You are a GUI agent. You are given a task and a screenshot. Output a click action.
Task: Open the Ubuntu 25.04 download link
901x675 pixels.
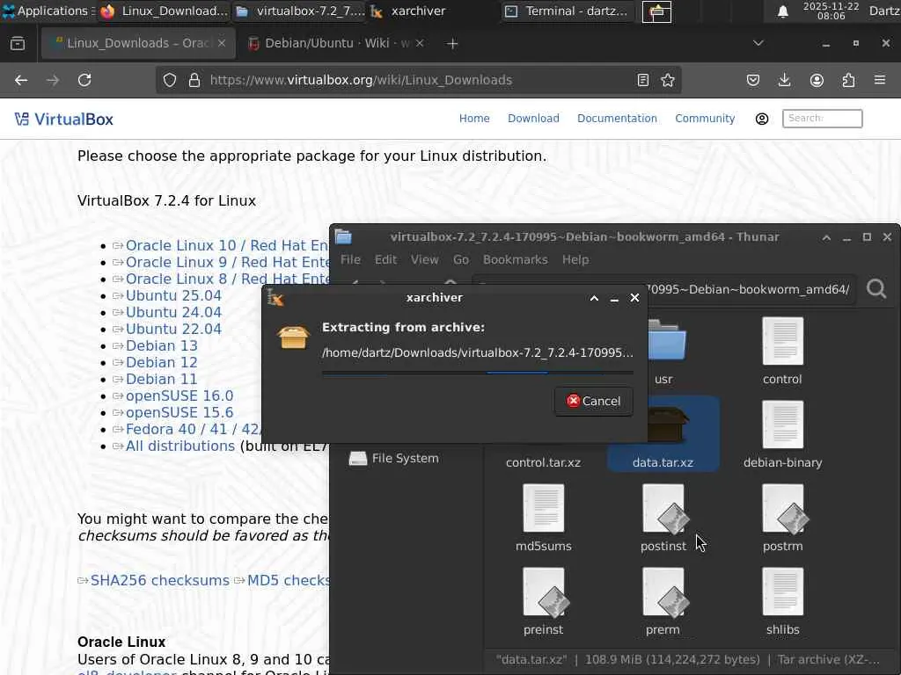click(173, 295)
